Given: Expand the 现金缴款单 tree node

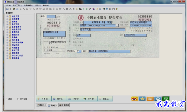Looking at the screenshot, I should click(x=7, y=29).
